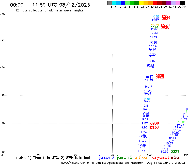Click the '10.37' wave height value
188x165 pixels.
tap(169, 144)
